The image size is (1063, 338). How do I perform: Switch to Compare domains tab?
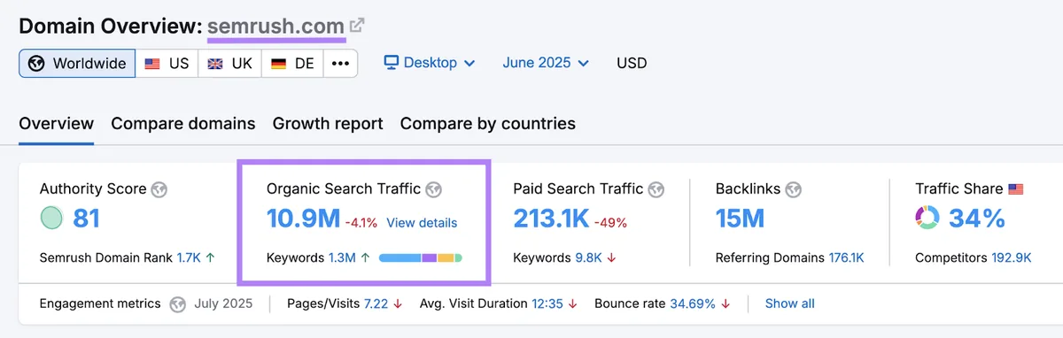click(x=183, y=124)
